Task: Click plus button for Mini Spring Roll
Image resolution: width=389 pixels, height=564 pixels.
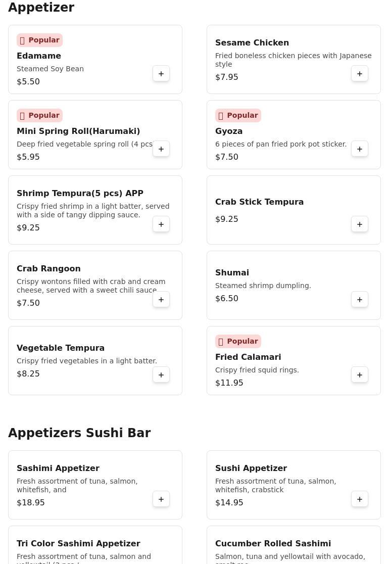Action: [x=161, y=149]
